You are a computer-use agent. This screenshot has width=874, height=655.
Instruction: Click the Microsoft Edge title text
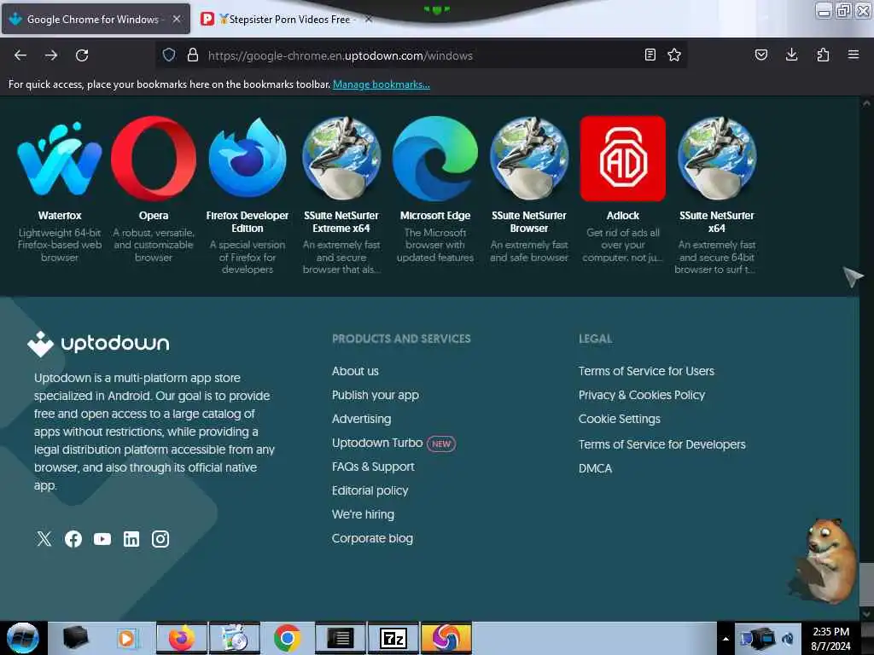[x=435, y=216]
